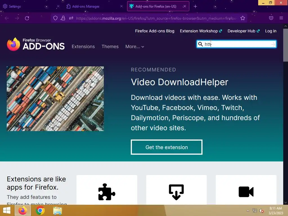Image resolution: width=288 pixels, height=216 pixels.
Task: Click scrollbar down arrow
Action: (x=285, y=202)
